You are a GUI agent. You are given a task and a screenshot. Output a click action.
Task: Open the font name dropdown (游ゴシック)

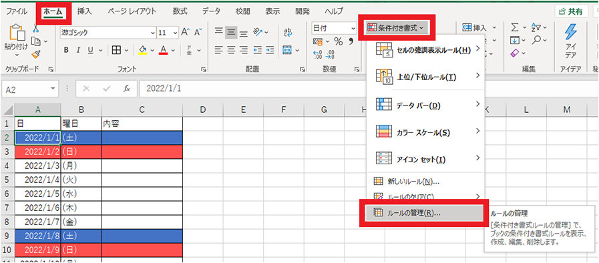[153, 33]
